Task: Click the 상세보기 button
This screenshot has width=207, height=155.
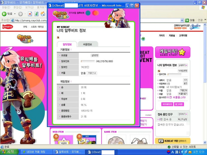Action: pos(183,65)
